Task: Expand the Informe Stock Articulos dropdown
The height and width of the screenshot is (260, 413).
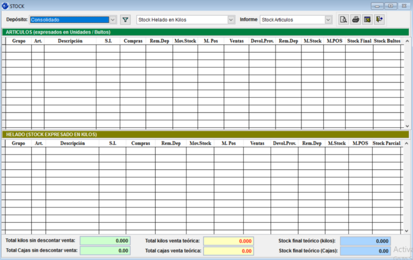Action: coord(328,19)
